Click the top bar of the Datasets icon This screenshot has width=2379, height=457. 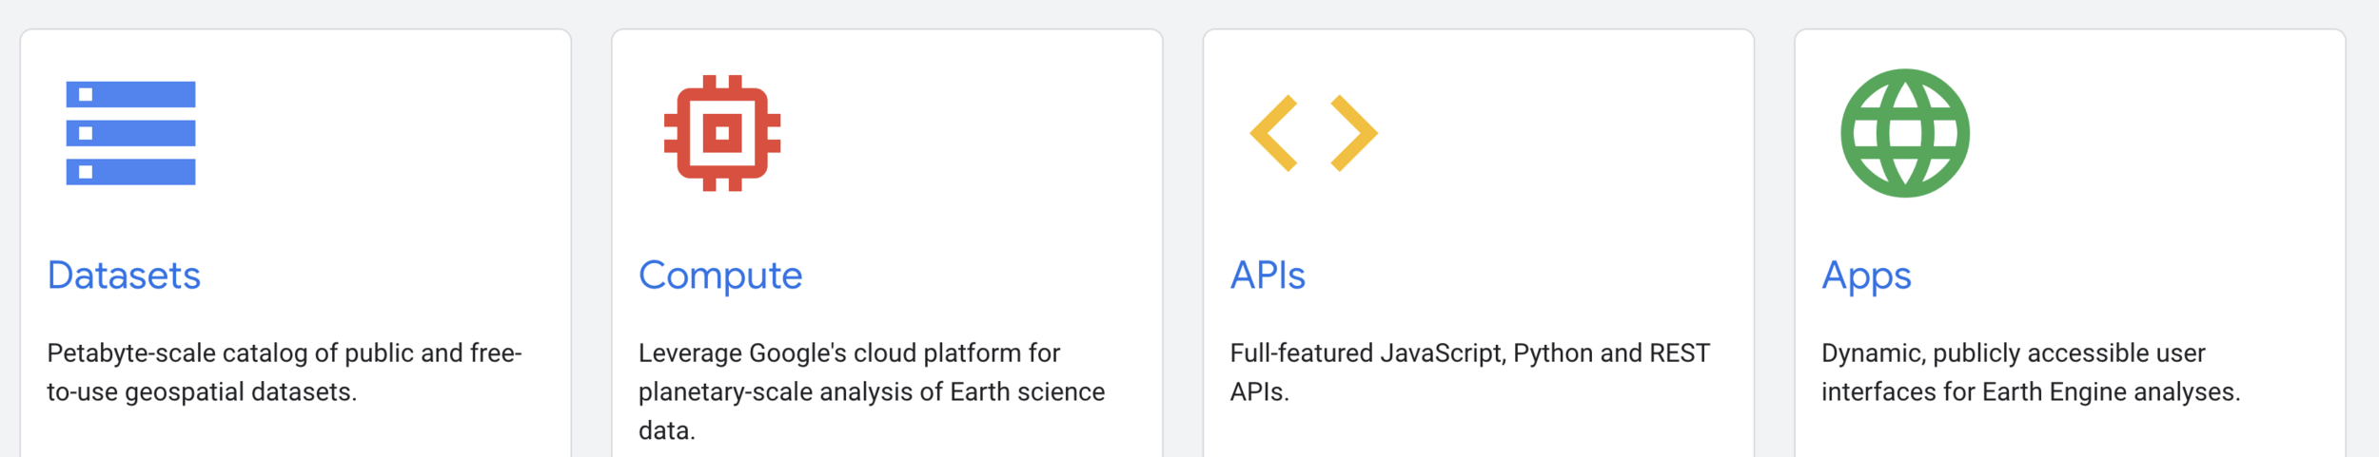130,94
